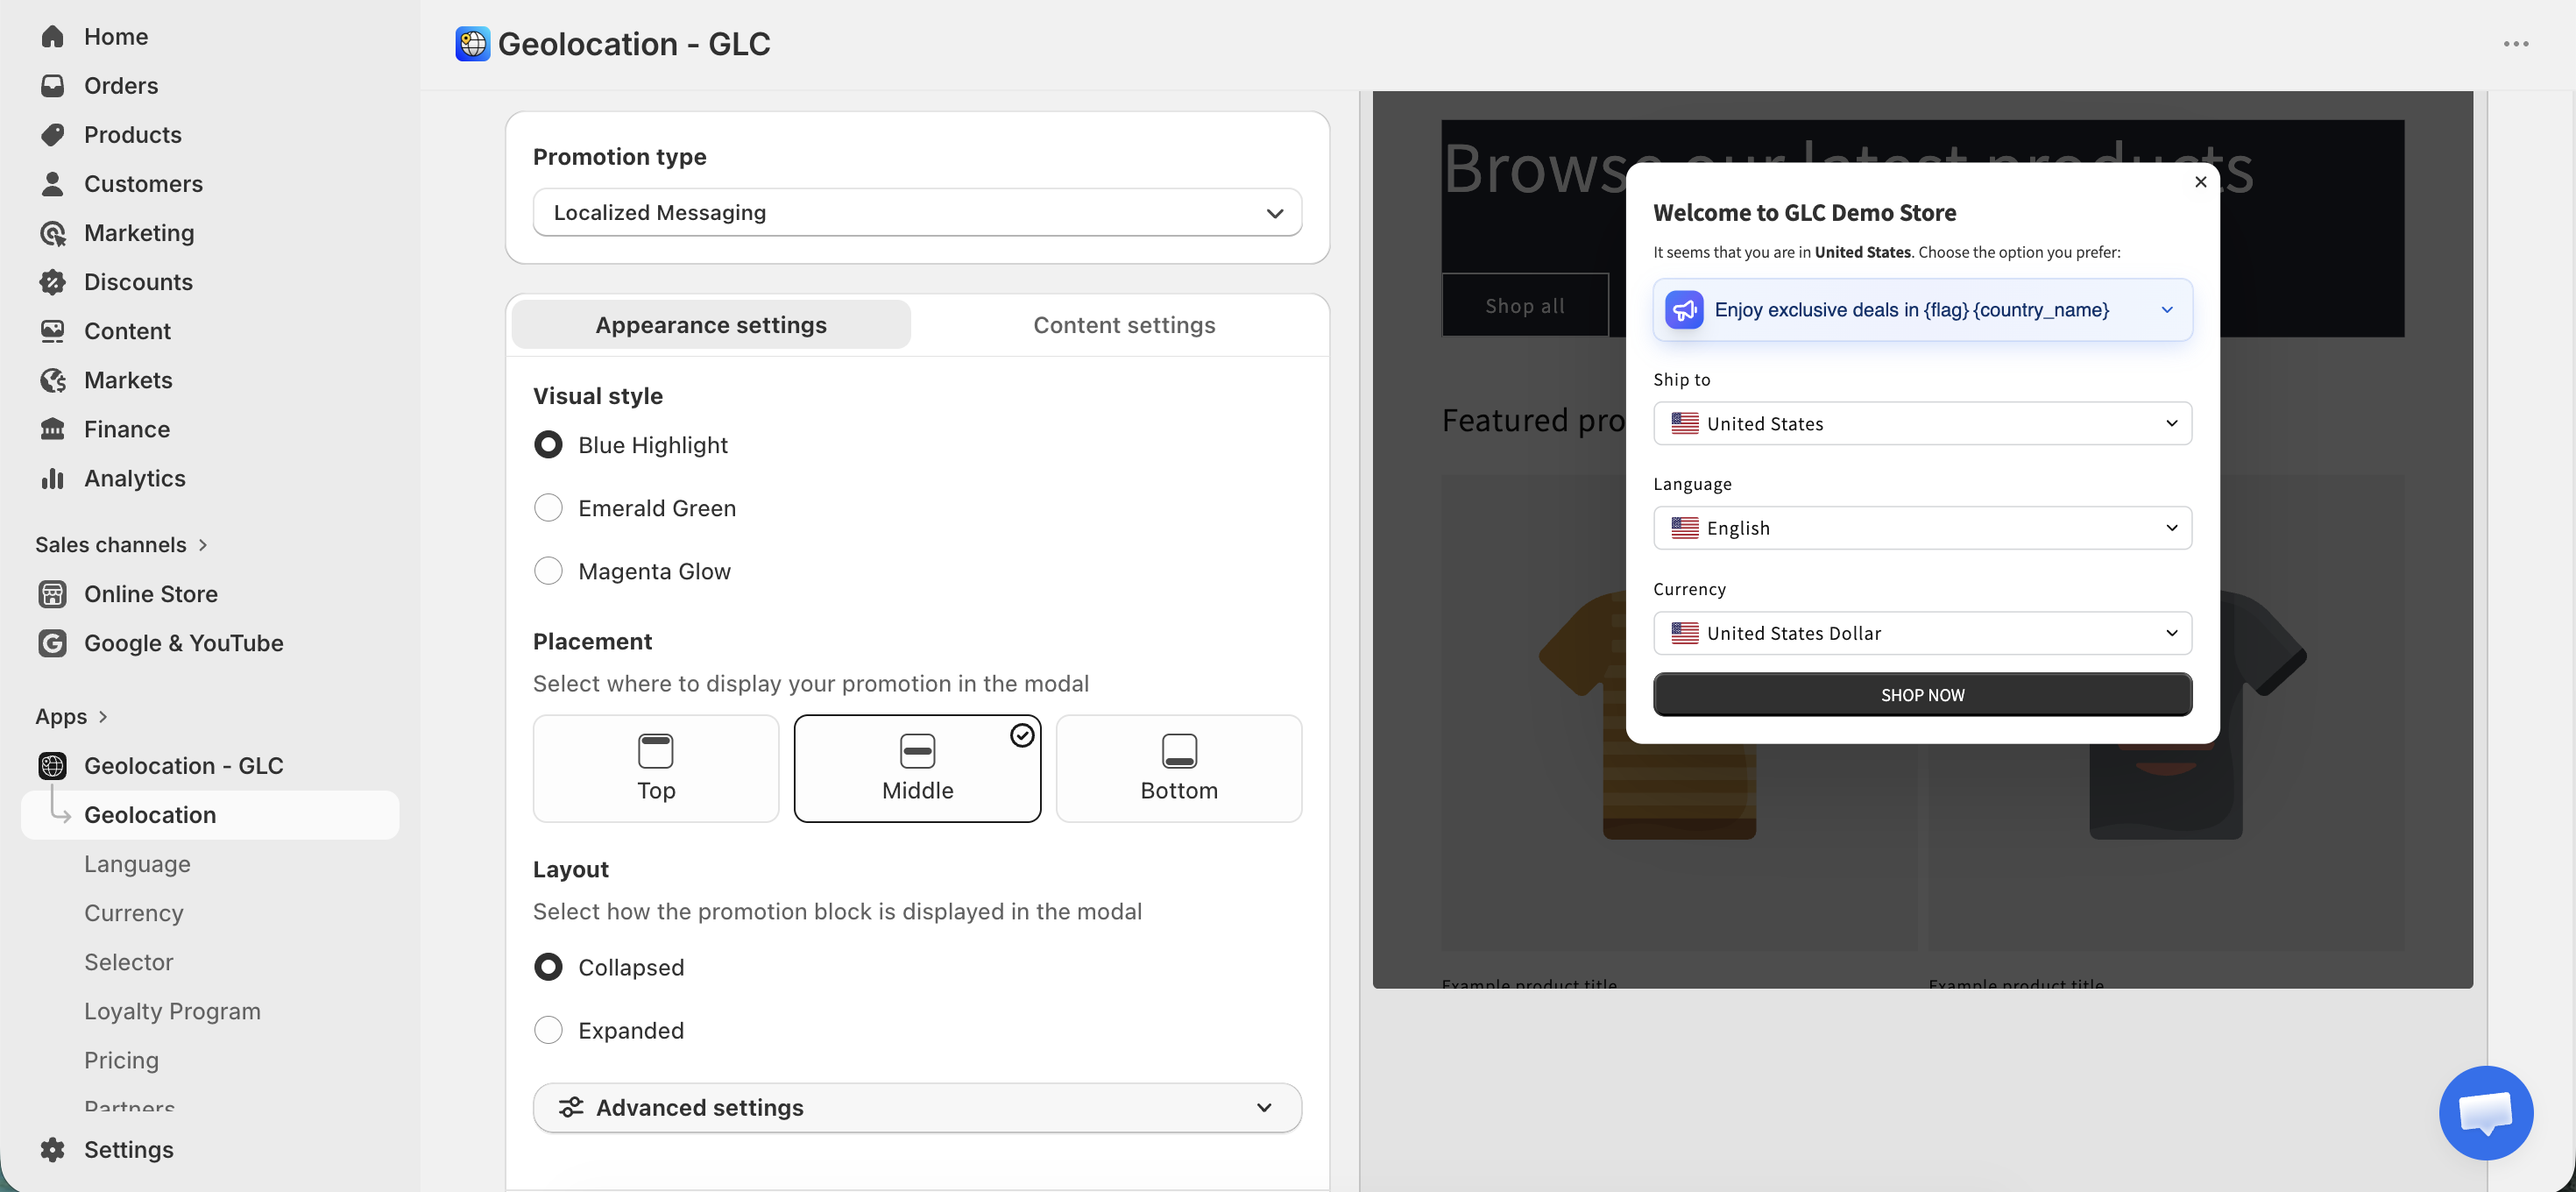
Task: Click the Home icon in sidebar
Action: (52, 37)
